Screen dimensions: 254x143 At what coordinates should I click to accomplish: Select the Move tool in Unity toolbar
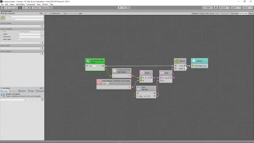(7, 8)
